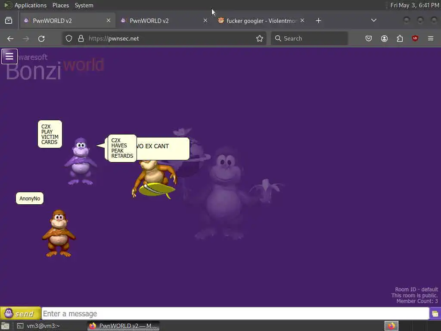Switch to the first PwnWORLD v2 tab
This screenshot has height=331, width=441.
pos(67,21)
